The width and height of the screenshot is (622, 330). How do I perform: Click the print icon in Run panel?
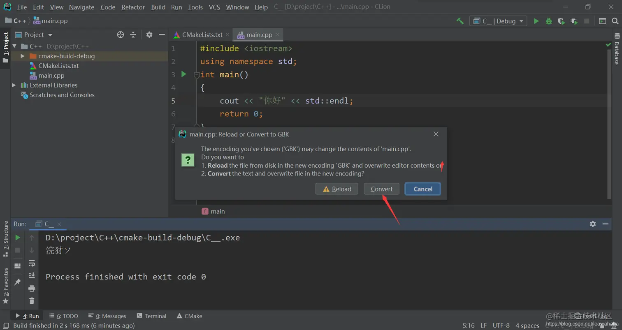tap(32, 288)
